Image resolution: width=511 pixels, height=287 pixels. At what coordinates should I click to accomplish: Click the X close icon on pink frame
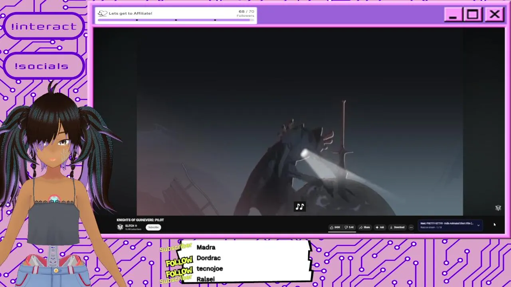(495, 15)
